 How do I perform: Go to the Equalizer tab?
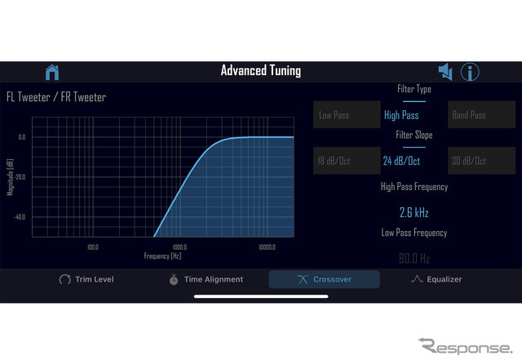click(436, 279)
